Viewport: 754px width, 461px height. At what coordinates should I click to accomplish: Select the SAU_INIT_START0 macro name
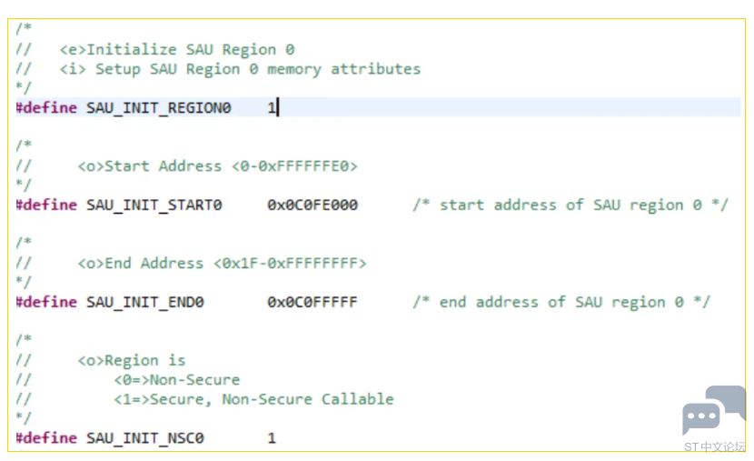(x=154, y=205)
